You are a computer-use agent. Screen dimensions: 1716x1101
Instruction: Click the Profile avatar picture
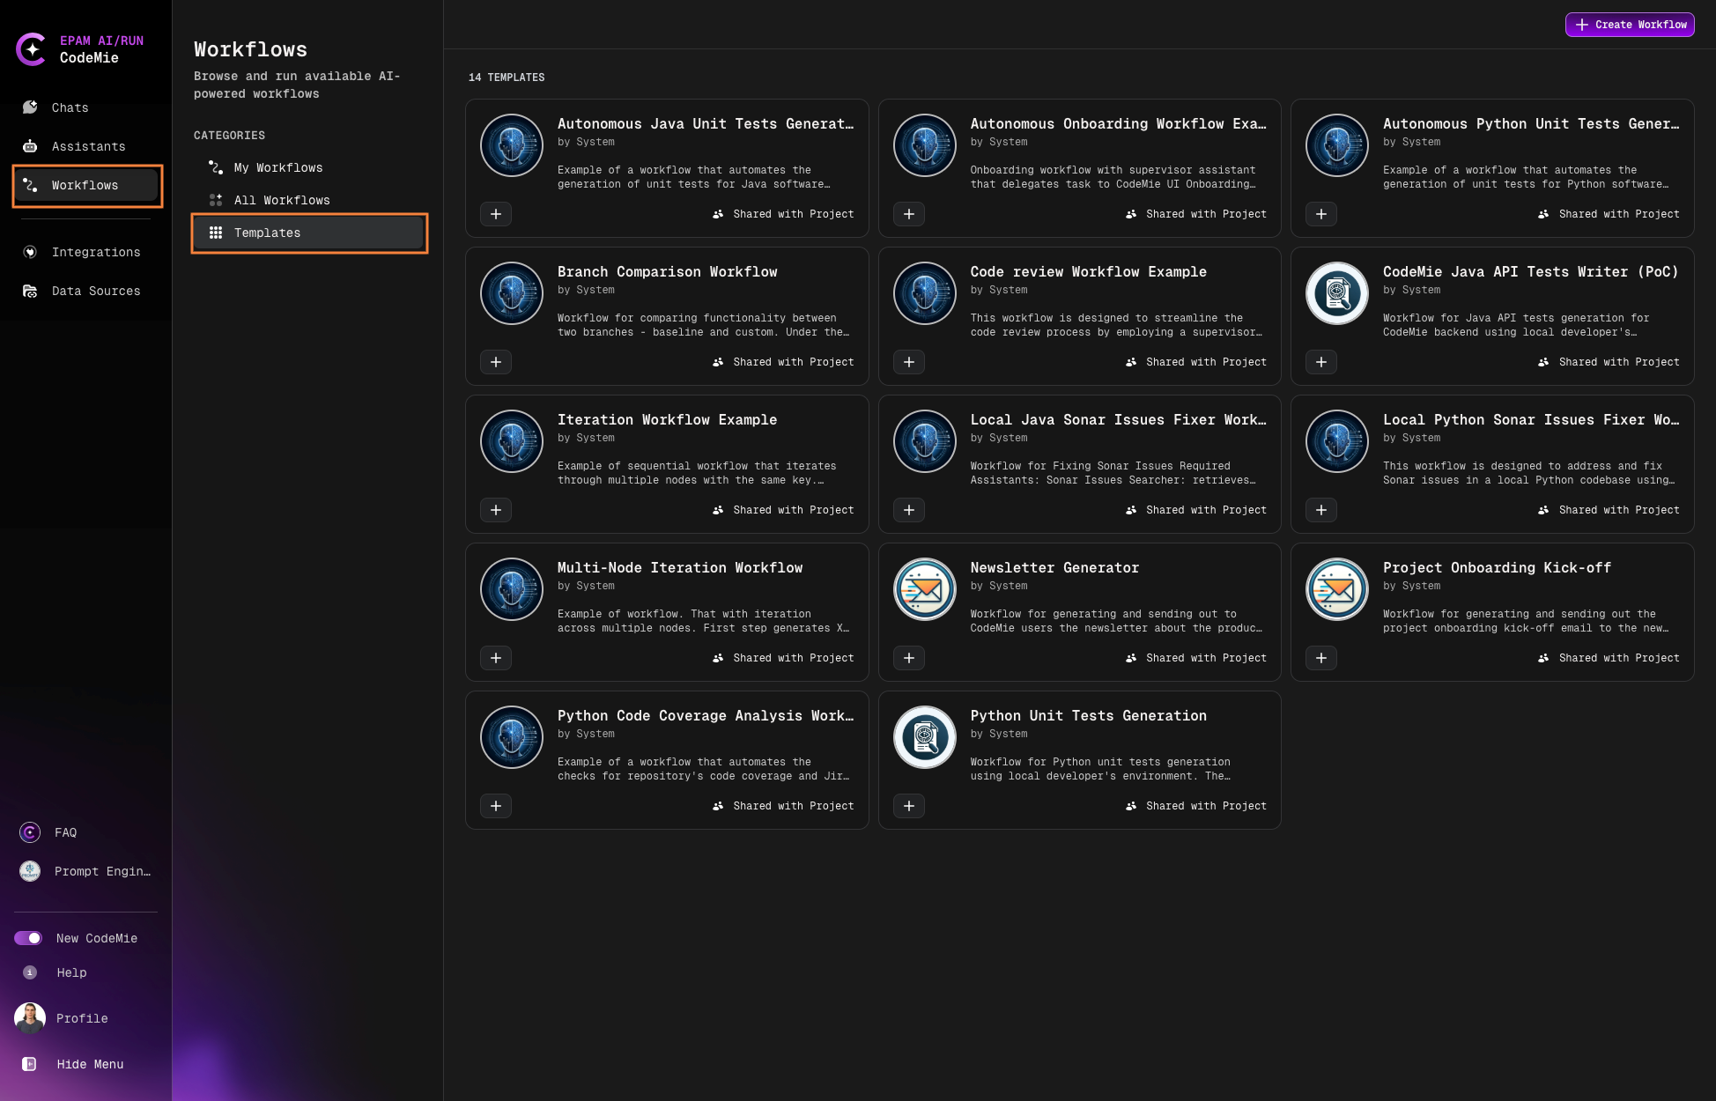[x=29, y=1018]
